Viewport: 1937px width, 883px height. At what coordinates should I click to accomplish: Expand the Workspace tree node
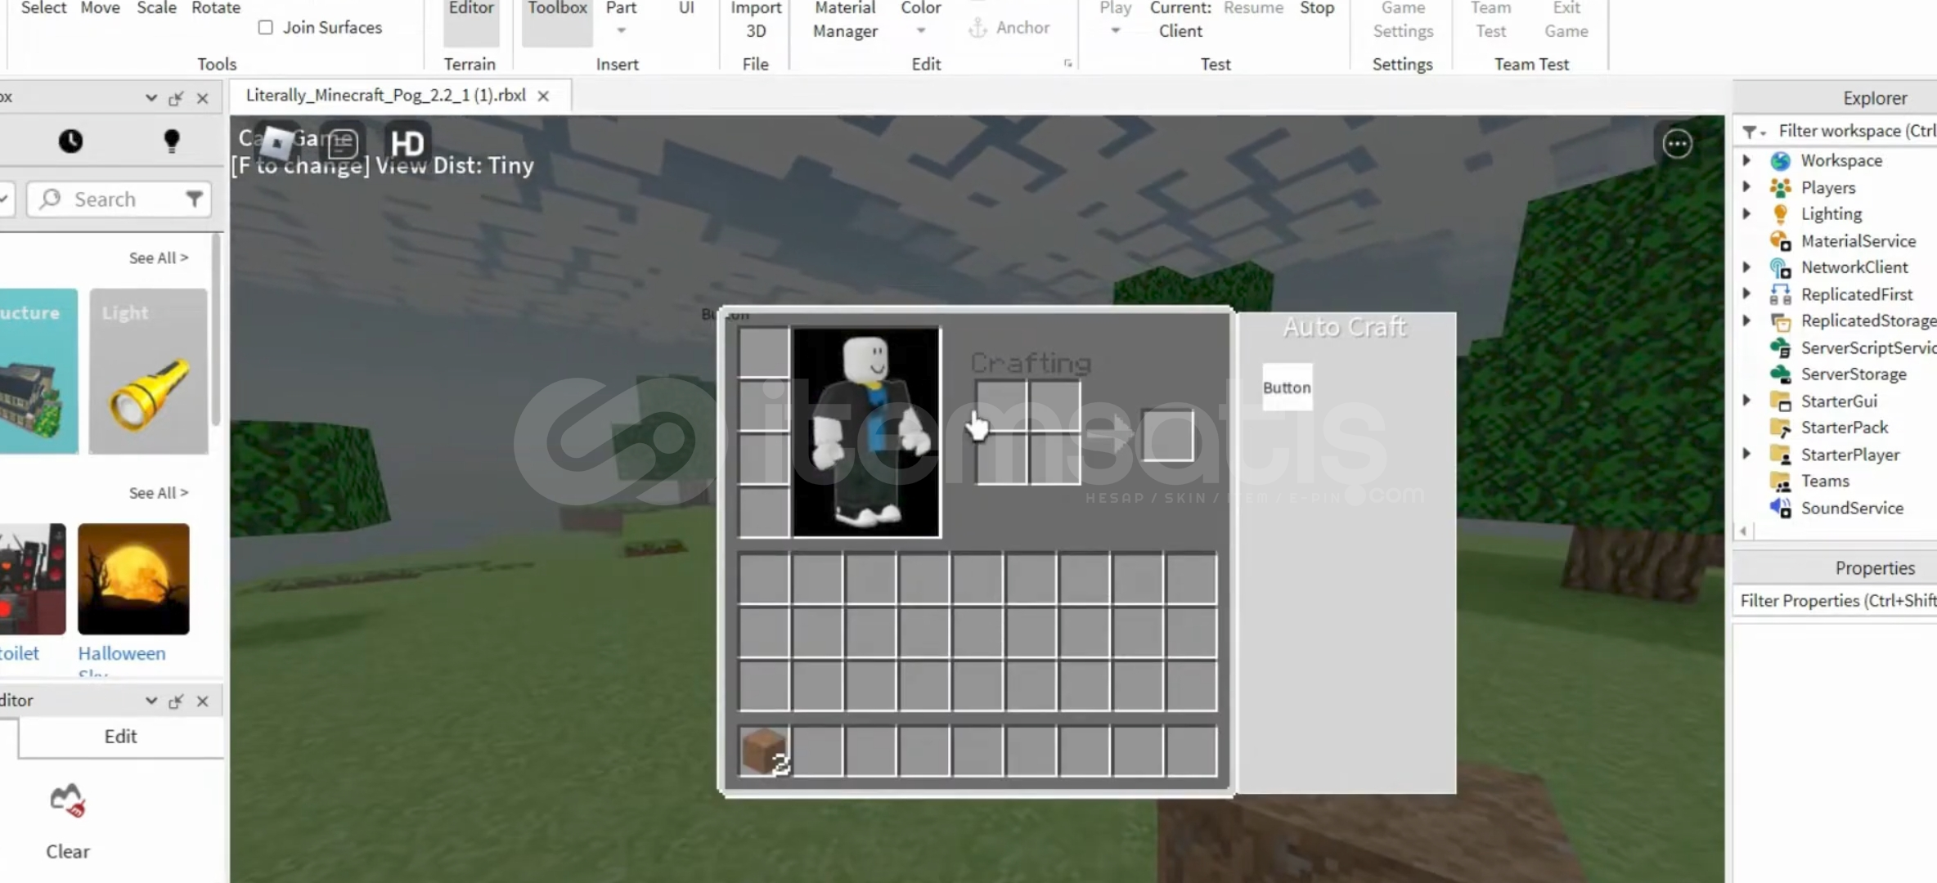tap(1746, 160)
